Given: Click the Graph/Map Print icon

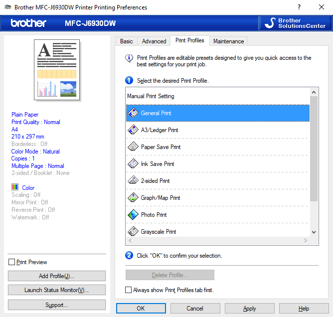Looking at the screenshot, I should 133,197.
